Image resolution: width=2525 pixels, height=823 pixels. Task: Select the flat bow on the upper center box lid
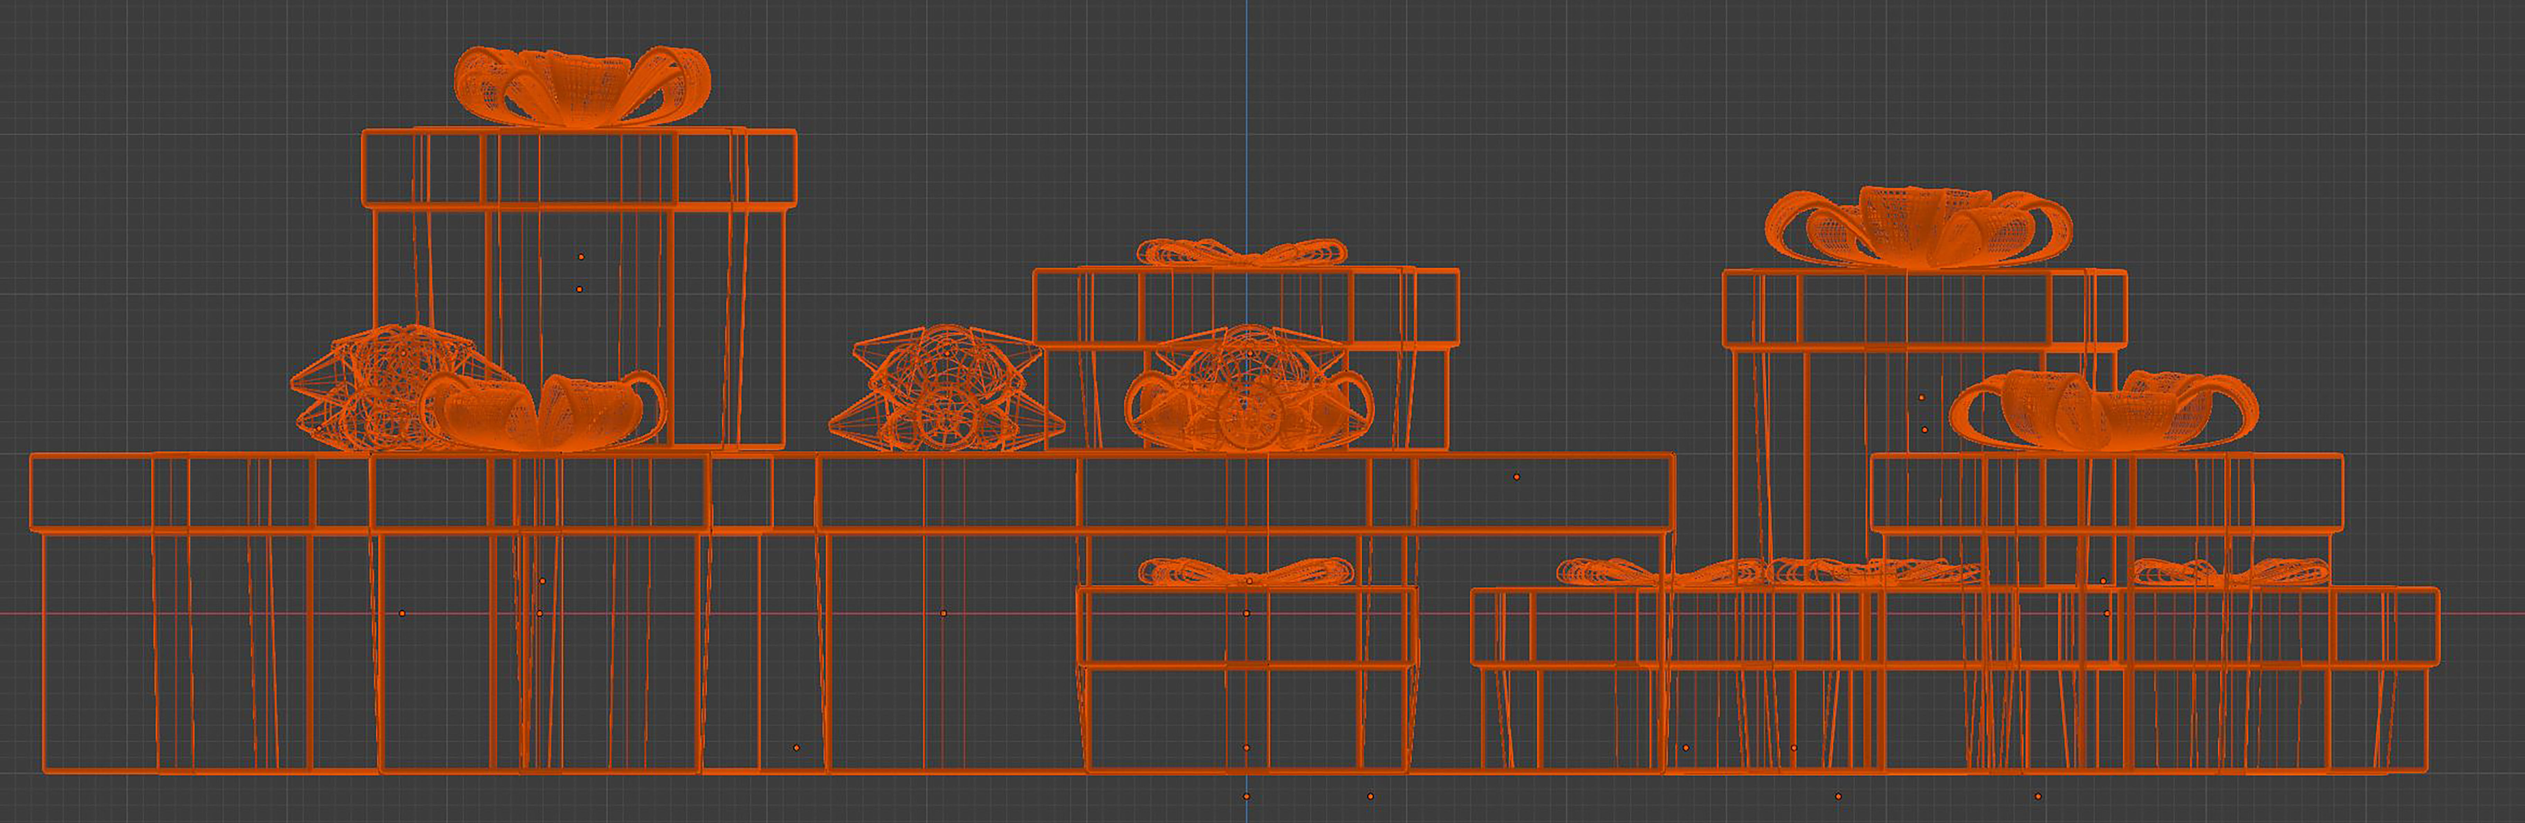pos(1242,253)
